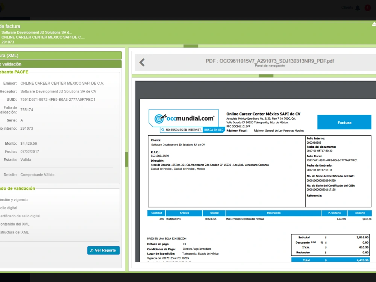Click the RFC value SDJ130313NR9 in the invoice
The image size is (376, 282).
coord(160,156)
